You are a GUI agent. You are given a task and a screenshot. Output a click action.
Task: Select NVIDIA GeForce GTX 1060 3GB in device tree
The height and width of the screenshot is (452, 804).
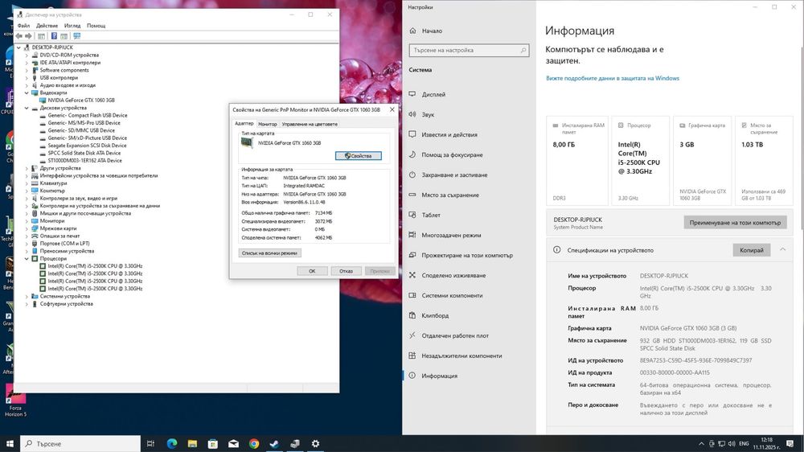click(81, 101)
